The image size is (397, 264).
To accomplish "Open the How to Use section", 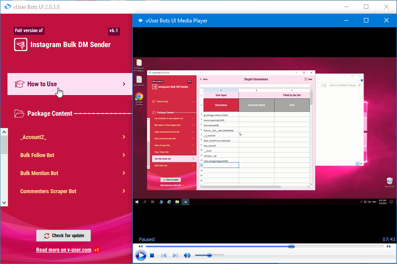I will pyautogui.click(x=70, y=84).
